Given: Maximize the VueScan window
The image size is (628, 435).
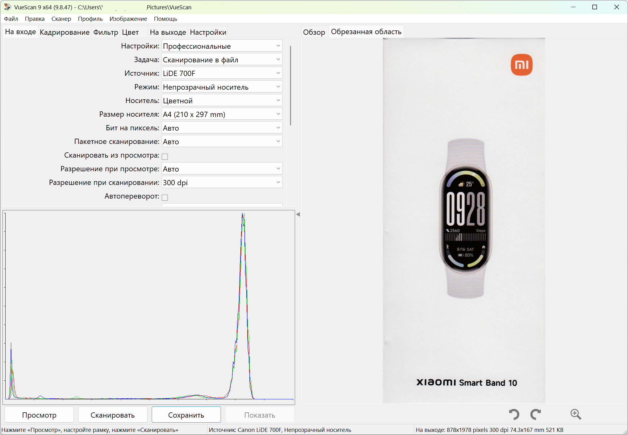Looking at the screenshot, I should (594, 7).
